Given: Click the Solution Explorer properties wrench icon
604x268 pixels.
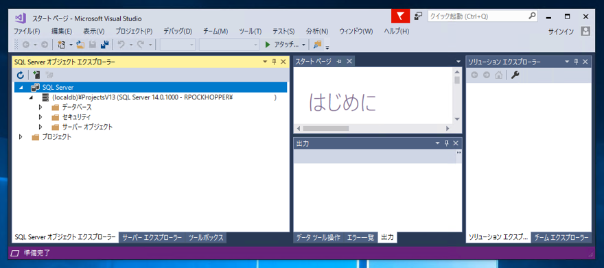Looking at the screenshot, I should click(x=515, y=75).
